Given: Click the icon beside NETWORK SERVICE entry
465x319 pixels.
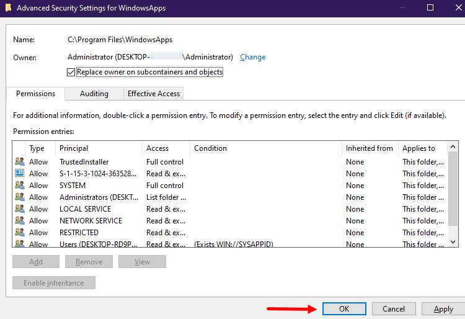Looking at the screenshot, I should (19, 221).
